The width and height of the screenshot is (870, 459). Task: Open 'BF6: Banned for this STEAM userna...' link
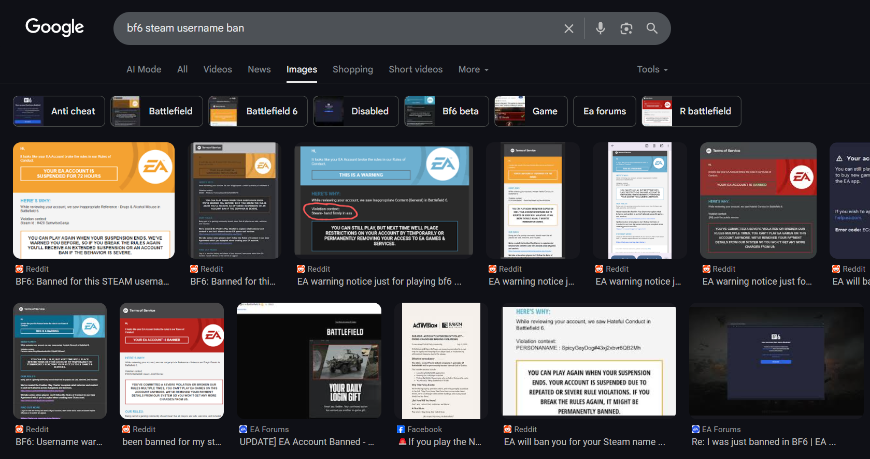pyautogui.click(x=92, y=282)
